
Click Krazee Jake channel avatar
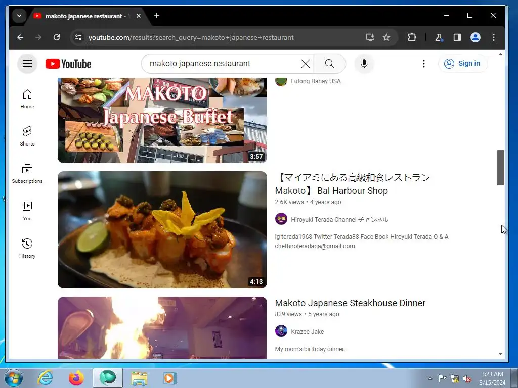(x=281, y=331)
